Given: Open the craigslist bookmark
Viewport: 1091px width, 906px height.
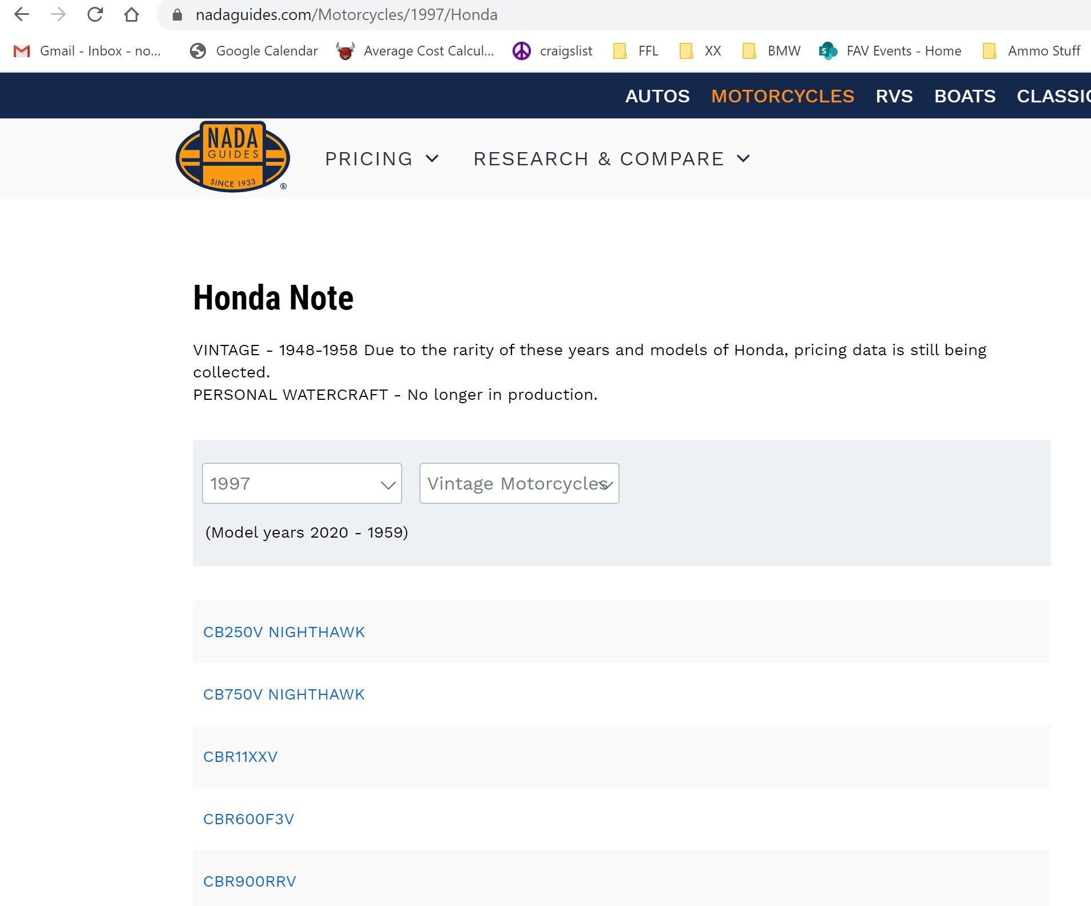Looking at the screenshot, I should click(553, 51).
